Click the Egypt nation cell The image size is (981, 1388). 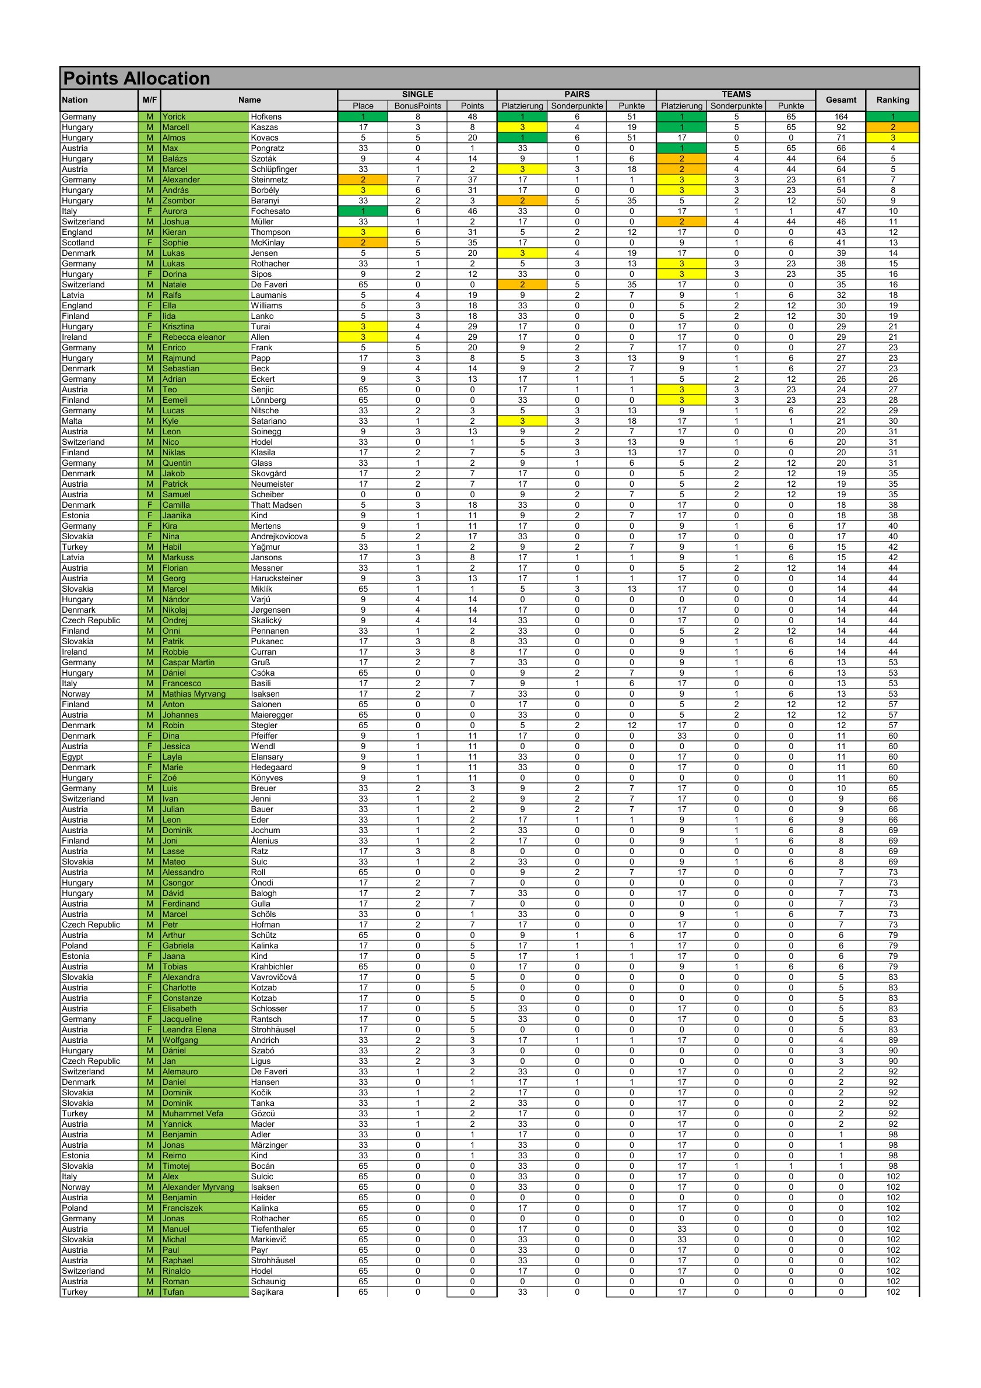point(72,757)
